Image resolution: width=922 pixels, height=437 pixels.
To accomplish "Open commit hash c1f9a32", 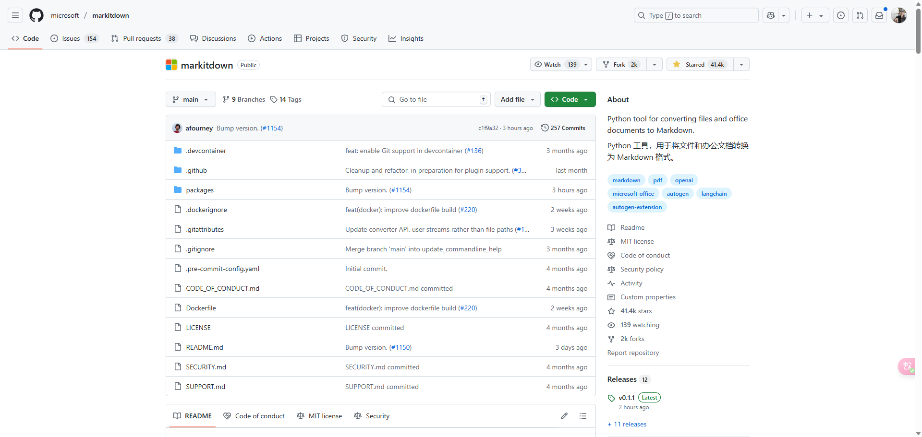I will (x=488, y=128).
